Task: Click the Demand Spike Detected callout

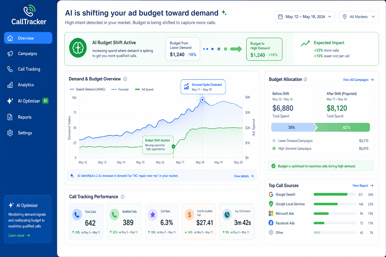Action: [203, 87]
